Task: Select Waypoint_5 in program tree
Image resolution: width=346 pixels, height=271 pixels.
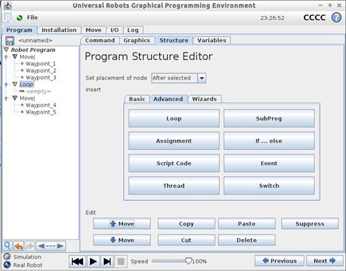Action: point(41,112)
